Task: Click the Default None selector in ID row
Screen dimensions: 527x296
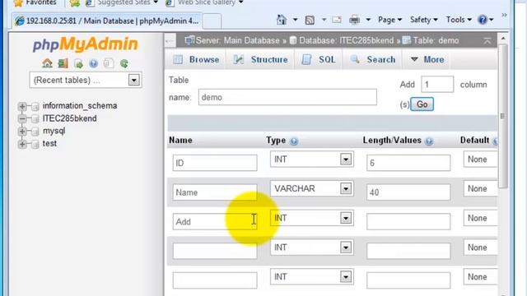Action: (x=480, y=159)
